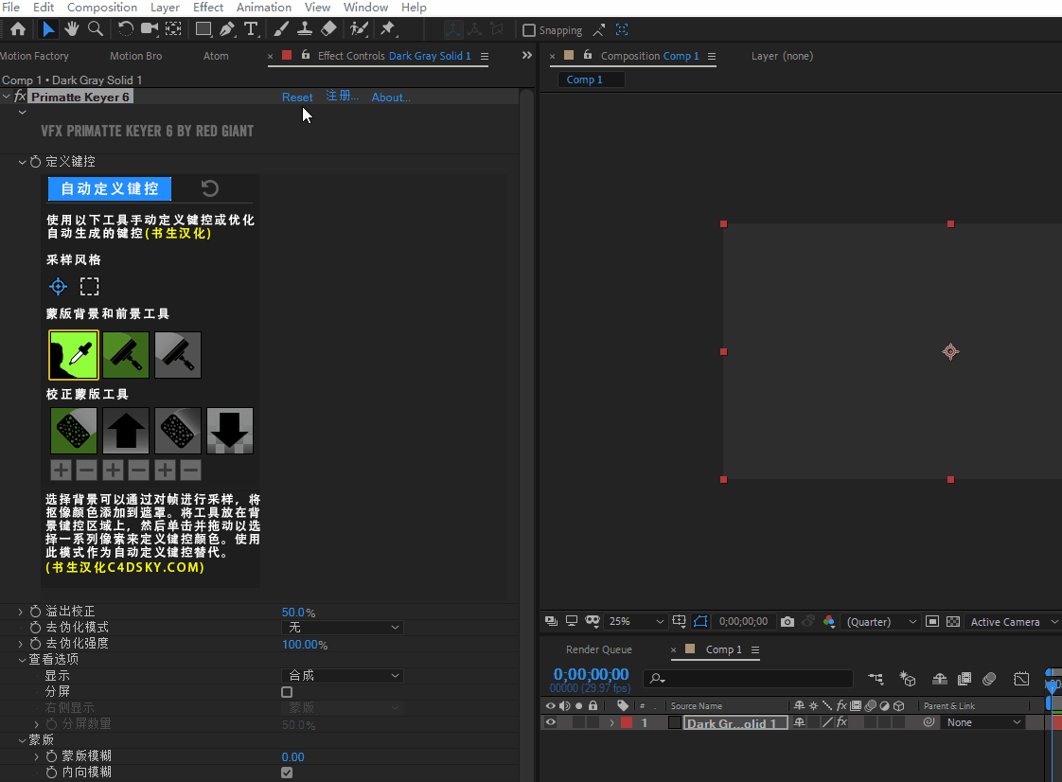The height and width of the screenshot is (782, 1062).
Task: Select the Pen tool
Action: (227, 29)
